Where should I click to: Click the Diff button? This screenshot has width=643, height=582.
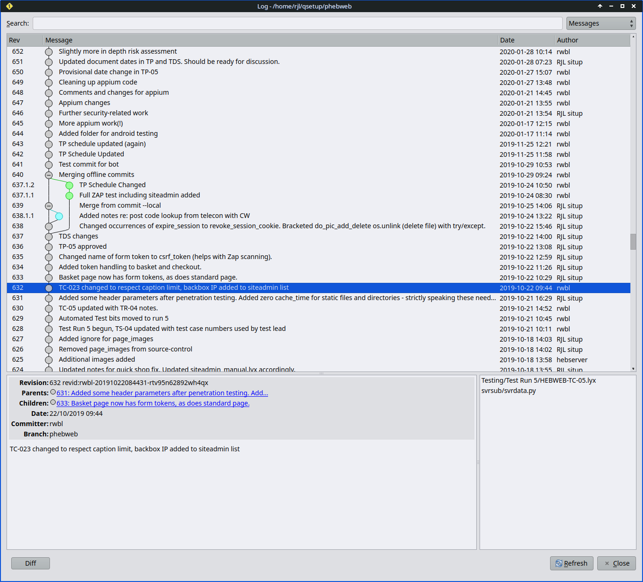pos(30,563)
